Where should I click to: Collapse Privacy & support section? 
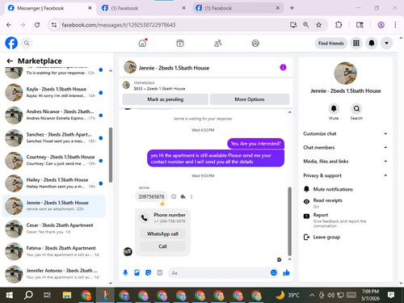(x=345, y=175)
